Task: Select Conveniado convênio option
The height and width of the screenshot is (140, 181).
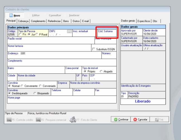Action: point(40,86)
